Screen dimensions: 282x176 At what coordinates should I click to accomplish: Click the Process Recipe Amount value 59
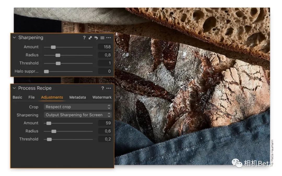point(105,123)
